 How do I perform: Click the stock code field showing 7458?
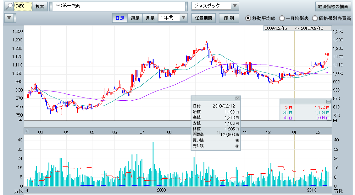tap(23, 6)
